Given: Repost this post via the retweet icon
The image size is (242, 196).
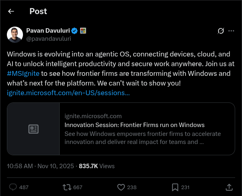Looking at the screenshot, I should pos(67,187).
